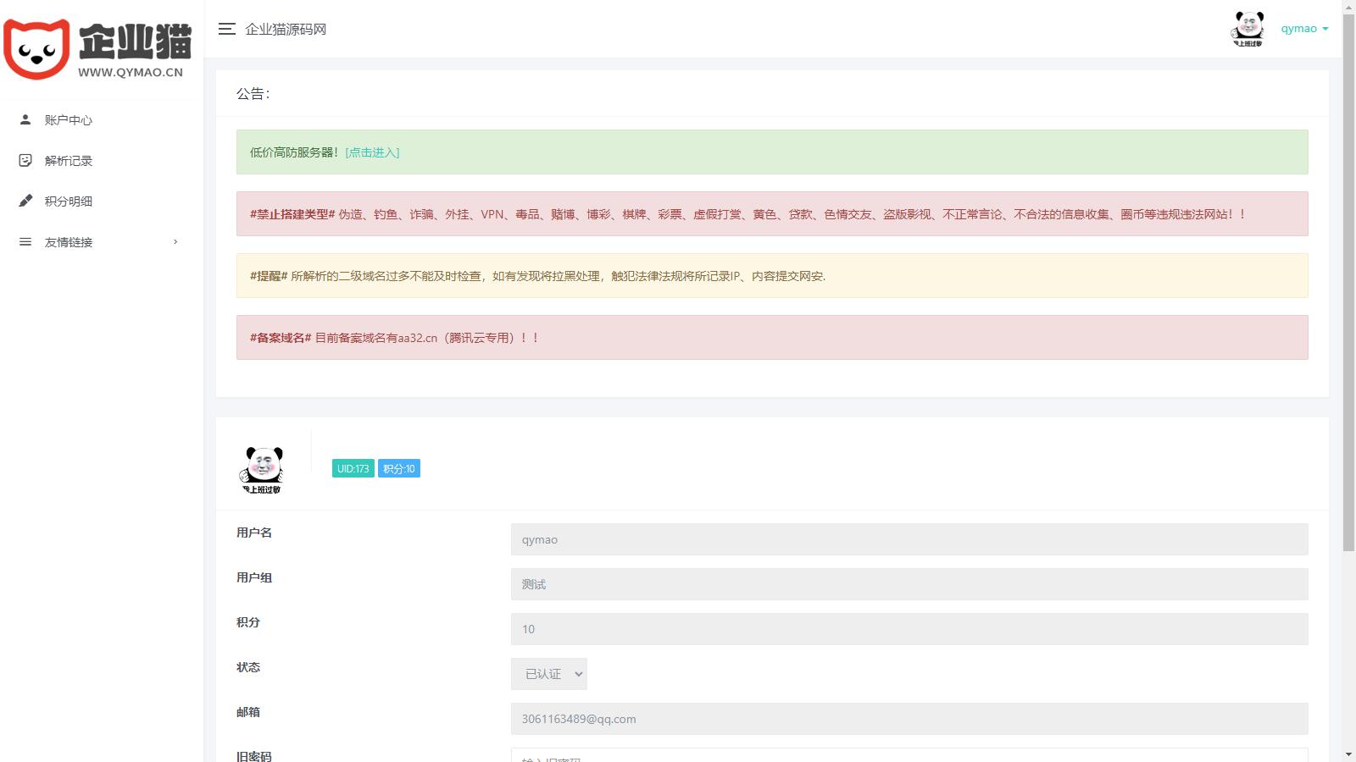This screenshot has height=762, width=1356.
Task: Open 账户中心 menu item
Action: (x=69, y=120)
